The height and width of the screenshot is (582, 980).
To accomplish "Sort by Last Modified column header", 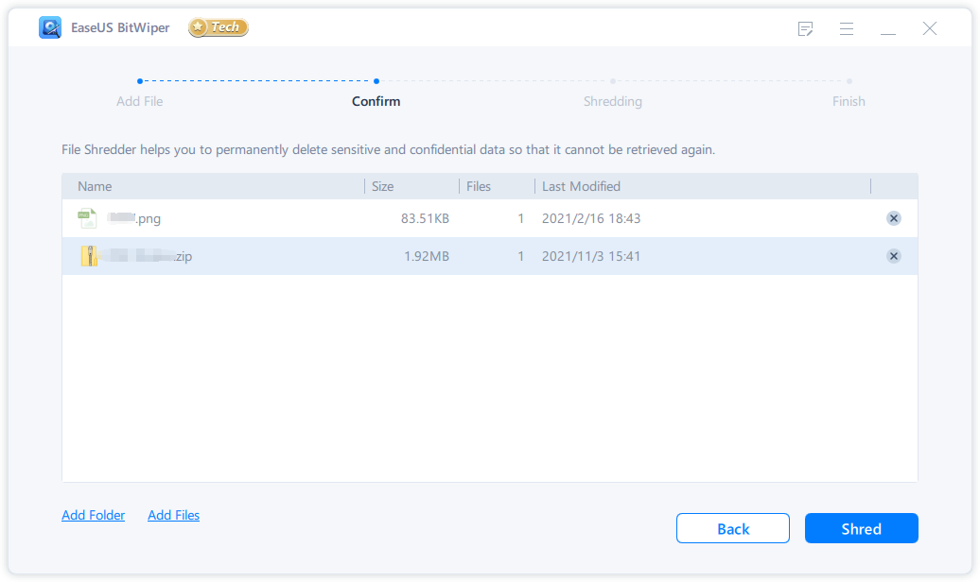I will (x=581, y=186).
